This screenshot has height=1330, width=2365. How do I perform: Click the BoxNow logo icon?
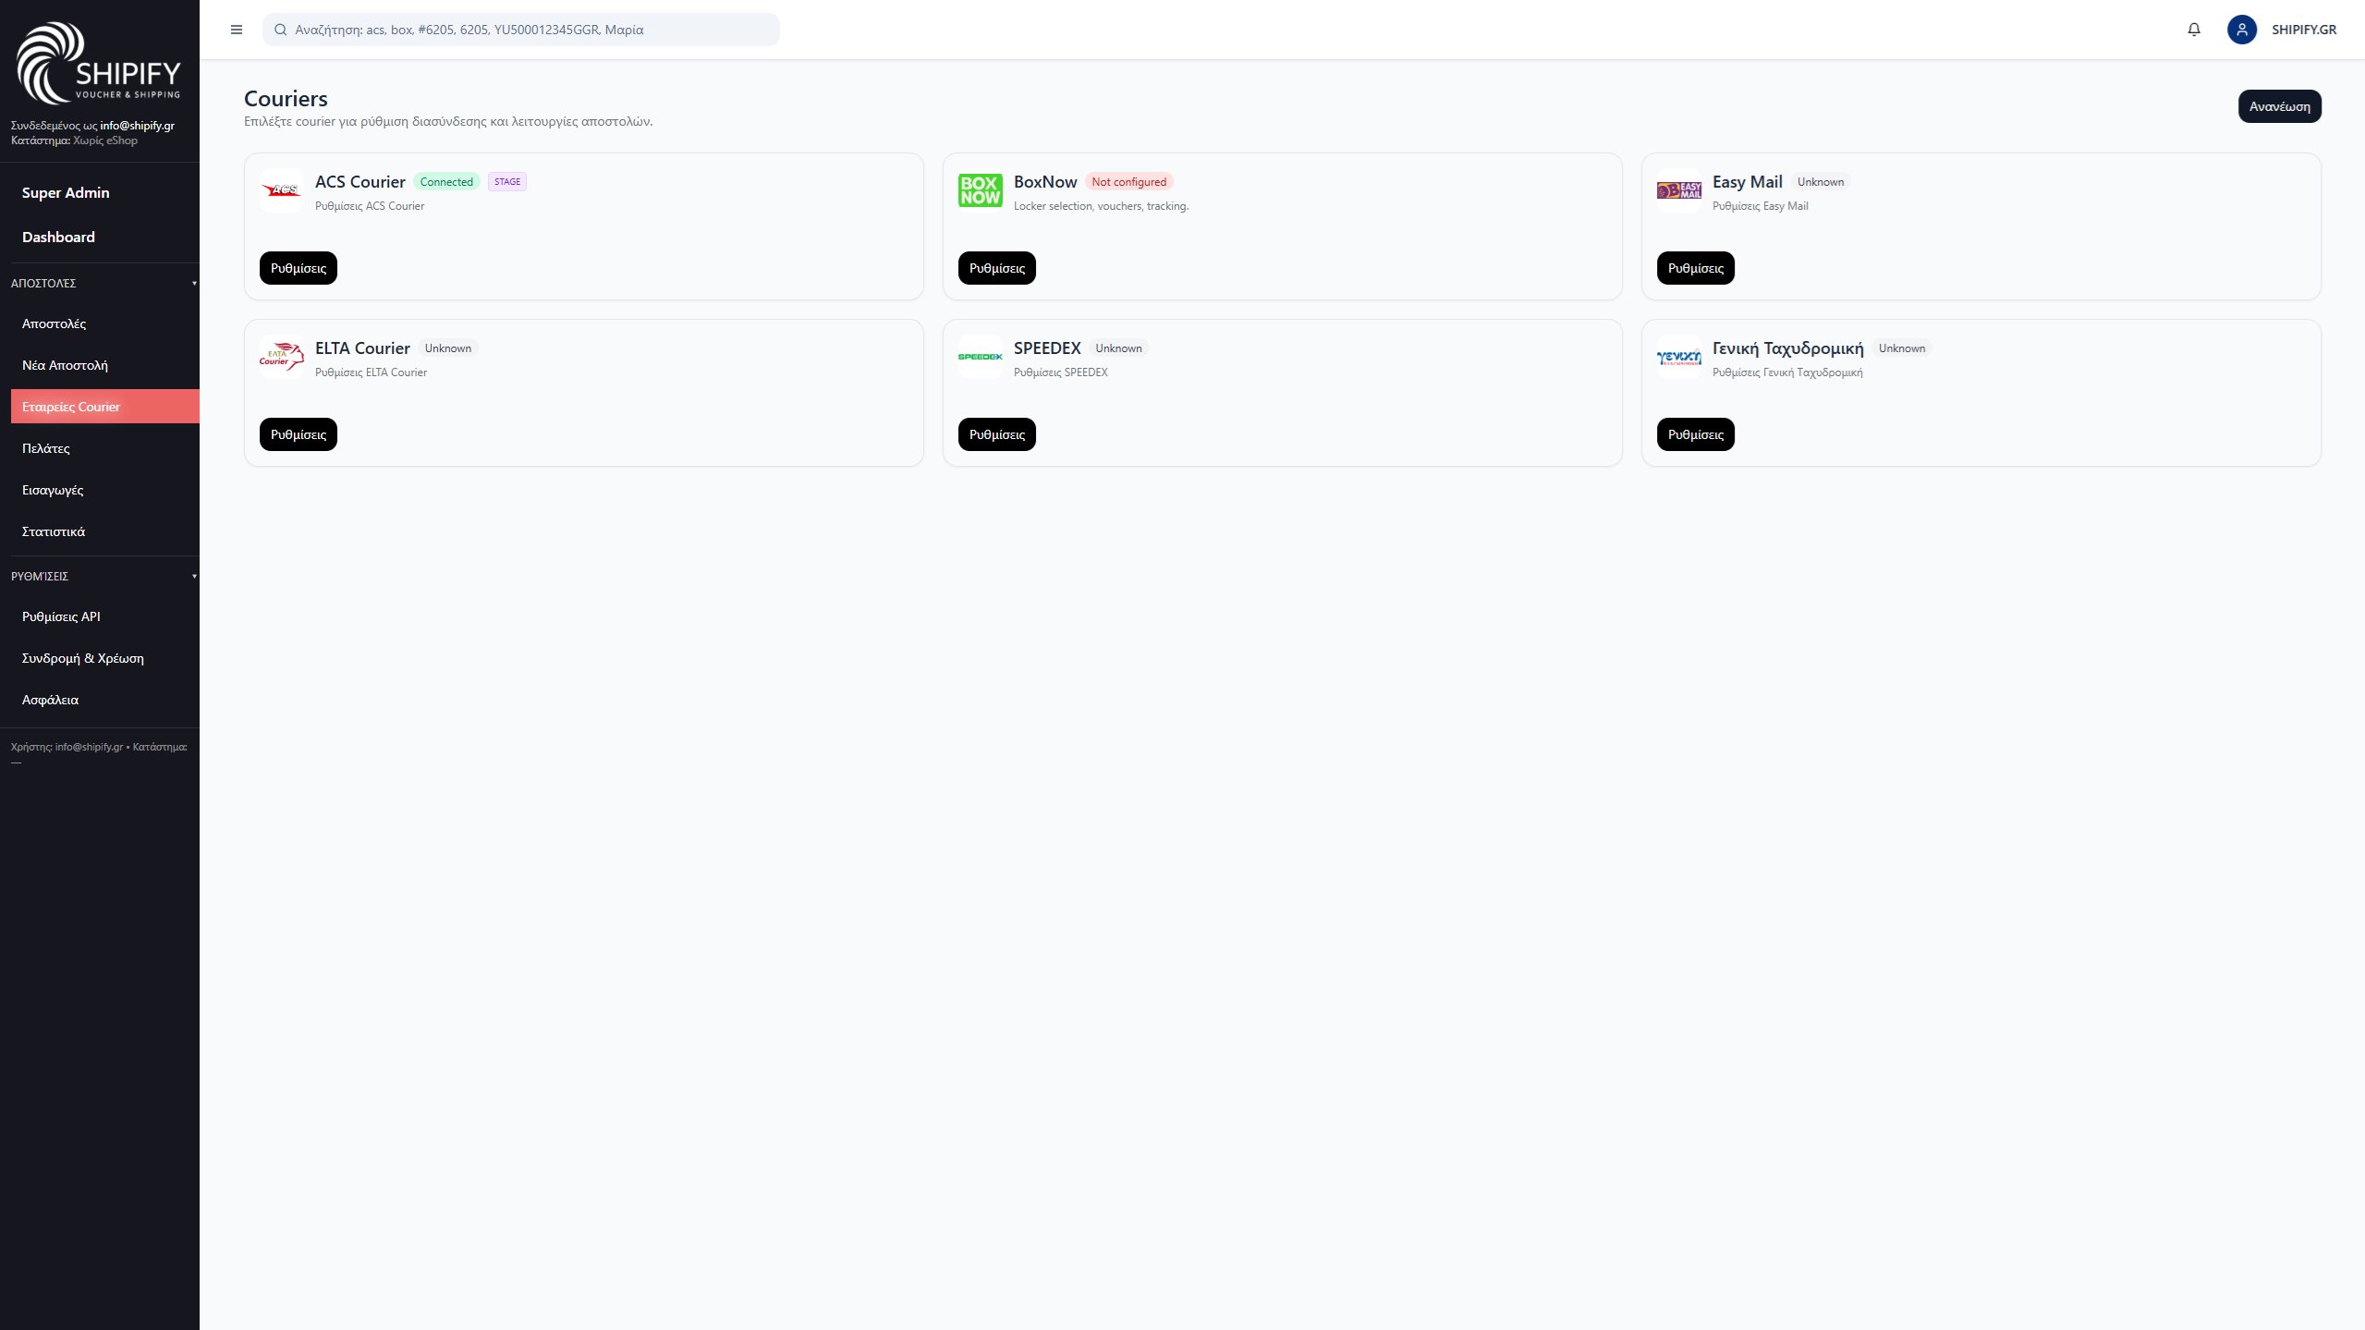tap(980, 190)
